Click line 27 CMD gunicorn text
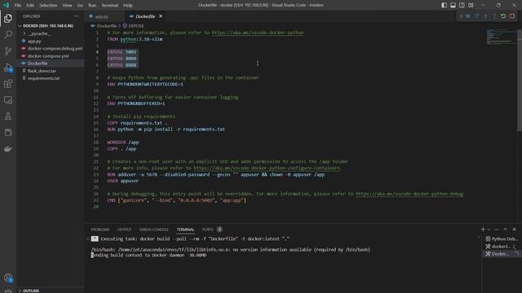This screenshot has width=522, height=293. coord(176,200)
